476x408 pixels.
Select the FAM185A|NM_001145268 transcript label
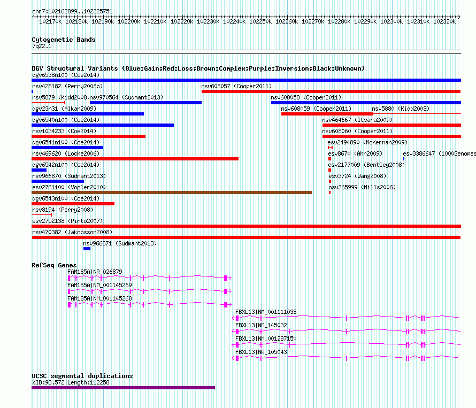tap(99, 298)
